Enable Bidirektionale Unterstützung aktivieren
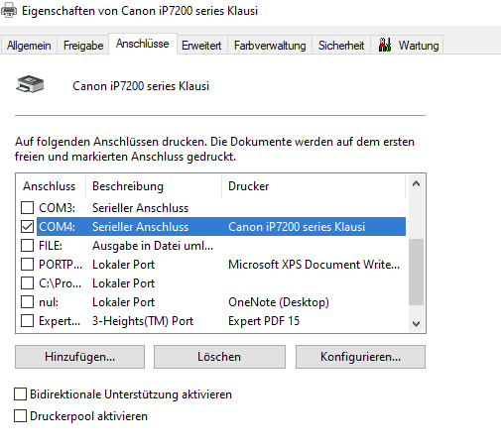The width and height of the screenshot is (501, 448). [x=20, y=394]
